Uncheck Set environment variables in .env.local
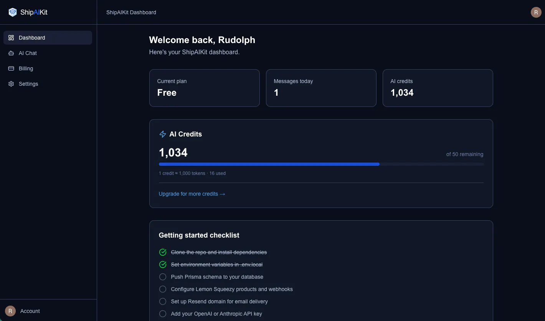Image resolution: width=545 pixels, height=321 pixels. coord(163,264)
